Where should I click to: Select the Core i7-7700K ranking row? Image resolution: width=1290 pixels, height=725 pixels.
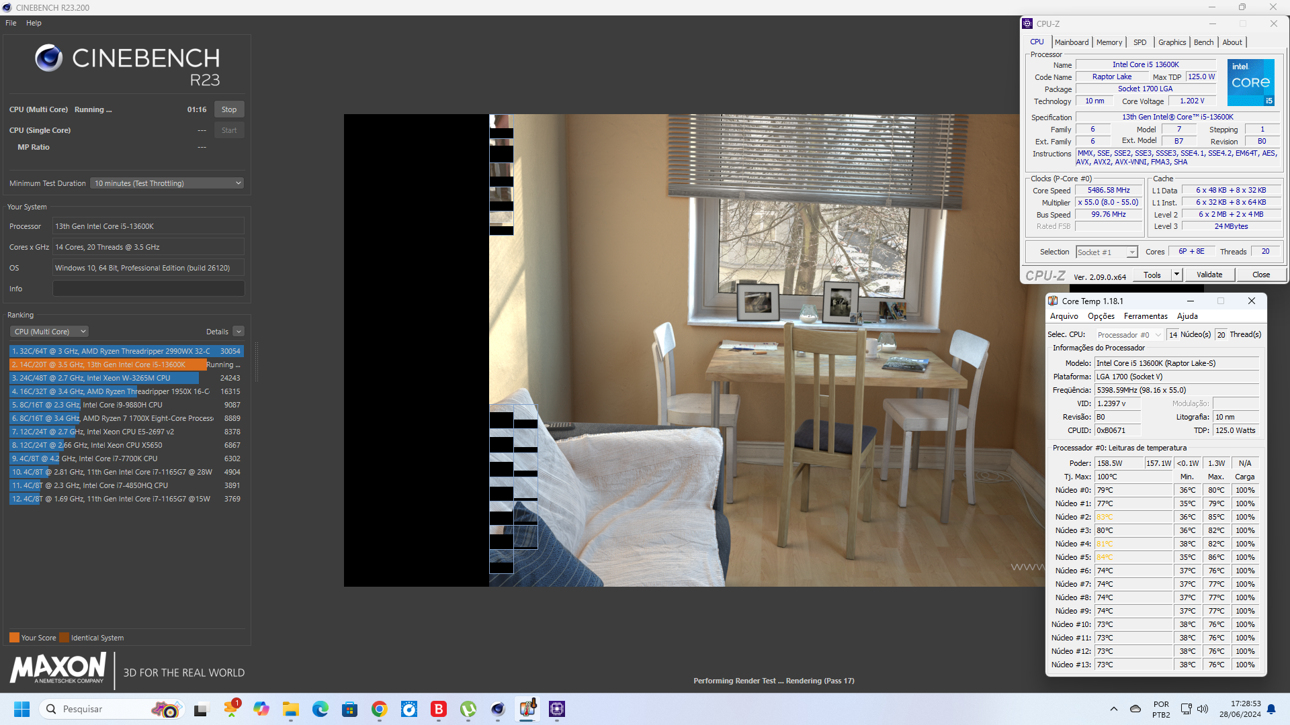pos(126,458)
